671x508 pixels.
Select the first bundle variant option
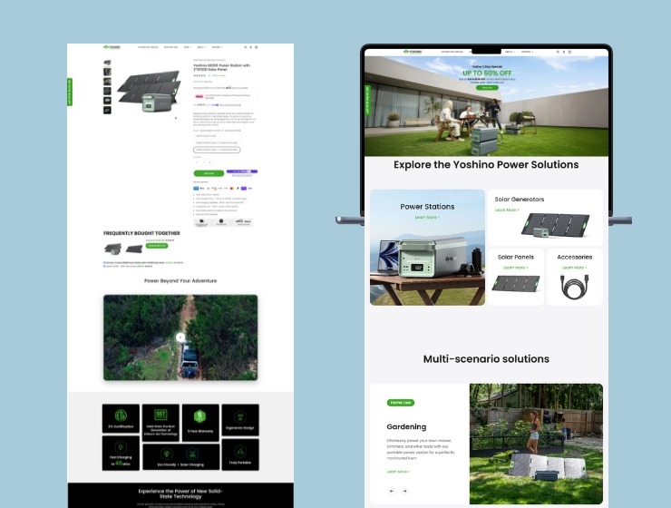point(206,136)
